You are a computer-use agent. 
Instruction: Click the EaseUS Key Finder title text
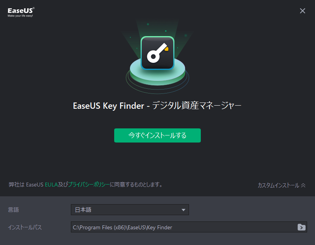click(157, 106)
